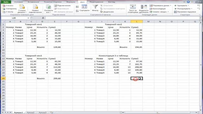Open the Перевірка даних dropdown arrow
The width and height of the screenshot is (203, 114).
[x=171, y=6]
